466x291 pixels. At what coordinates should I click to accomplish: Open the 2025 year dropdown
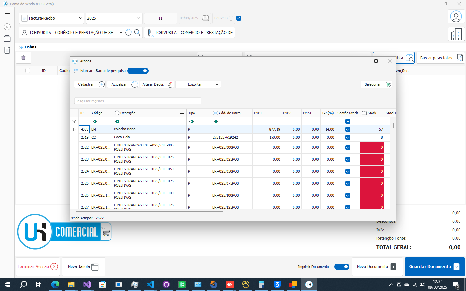pyautogui.click(x=114, y=18)
